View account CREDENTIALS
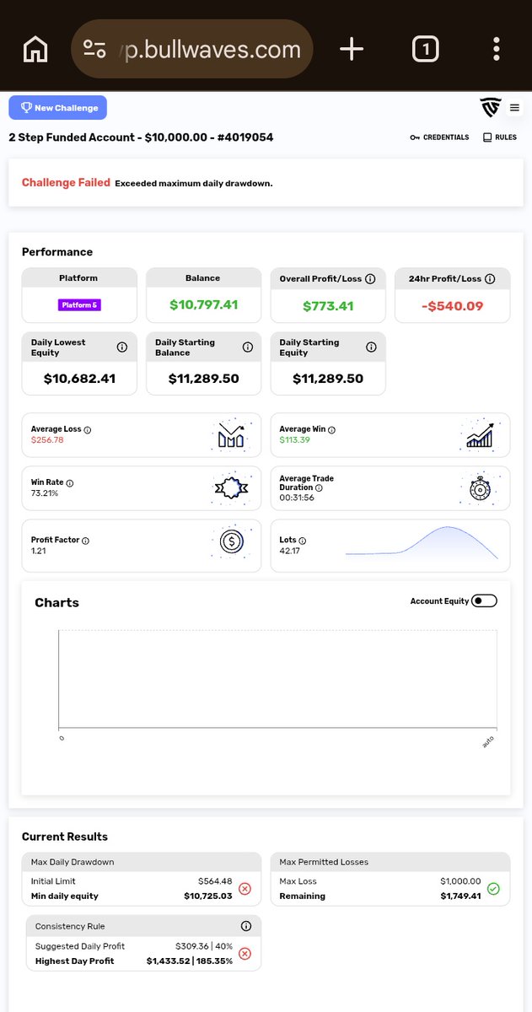 (x=439, y=137)
